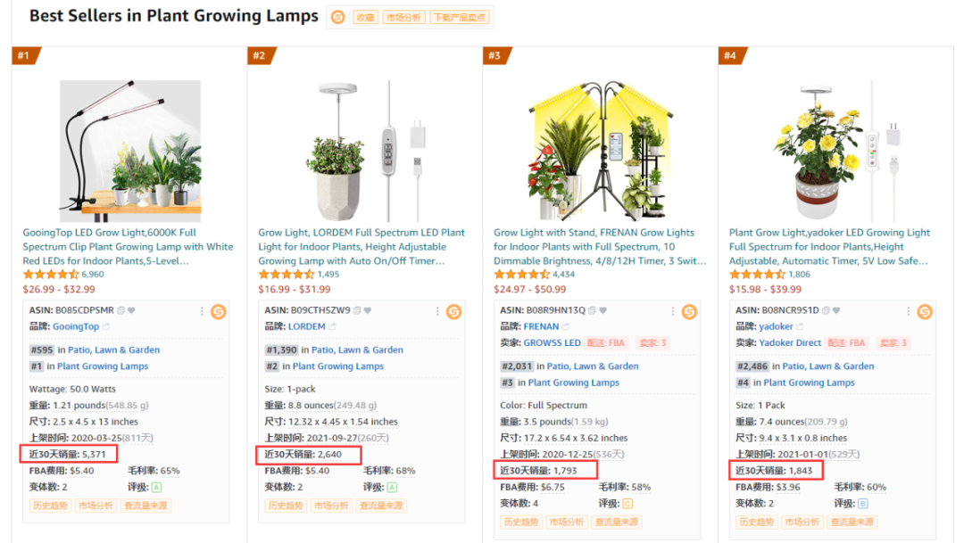
Task: Click 下载产品卖点 button in the header
Action: point(458,18)
